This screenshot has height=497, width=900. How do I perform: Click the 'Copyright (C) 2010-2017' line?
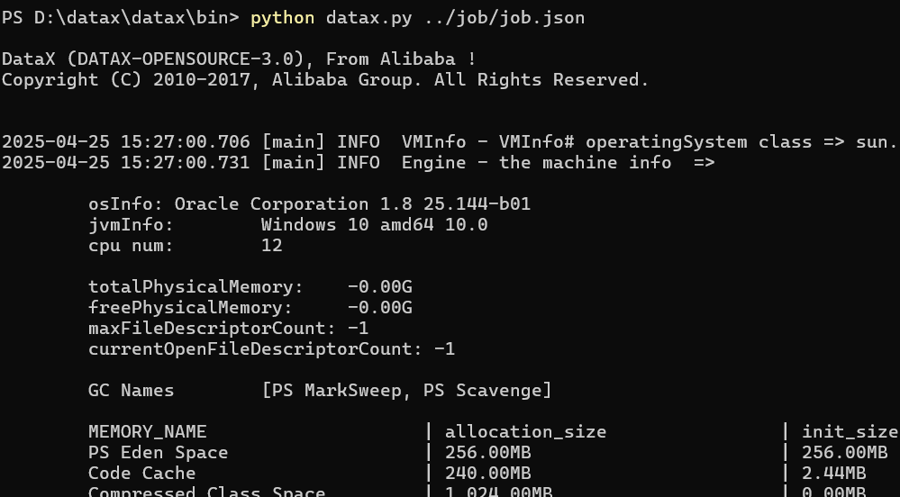pos(325,80)
